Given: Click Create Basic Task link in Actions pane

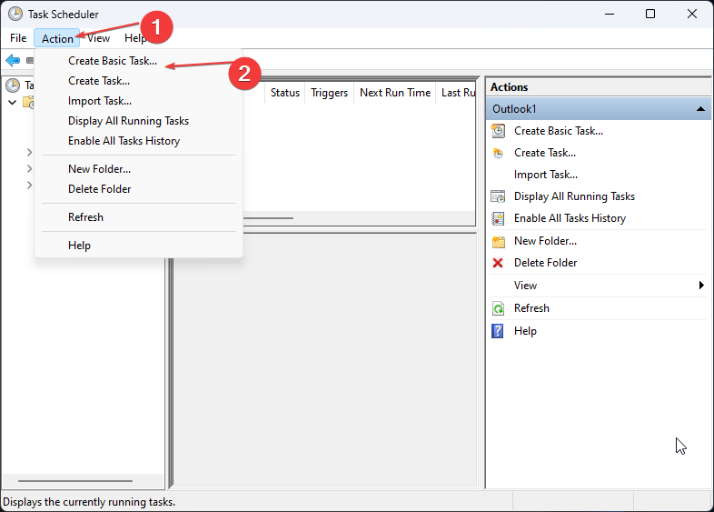Looking at the screenshot, I should point(559,131).
